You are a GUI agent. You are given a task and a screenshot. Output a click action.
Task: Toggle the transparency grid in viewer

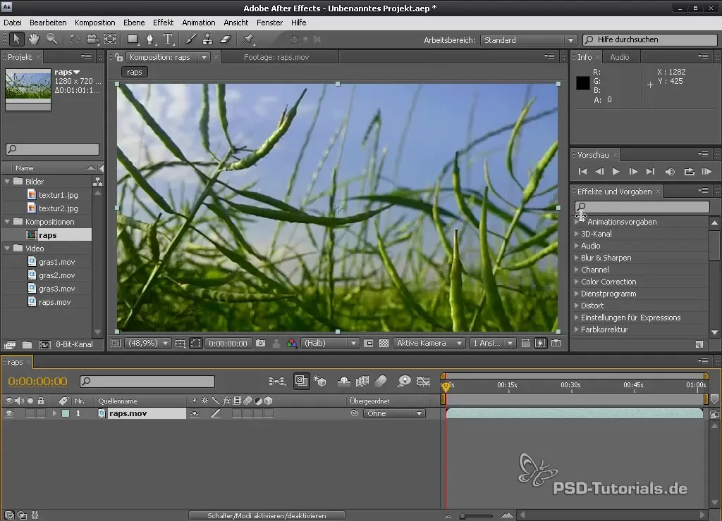[x=384, y=344]
